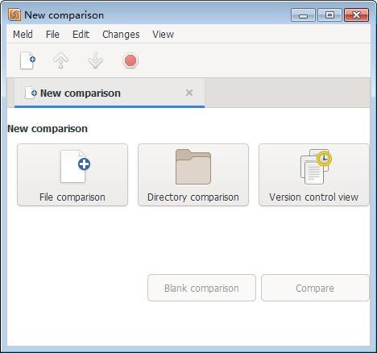The width and height of the screenshot is (377, 353).
Task: Click the Meld app icon in title bar
Action: pos(14,15)
